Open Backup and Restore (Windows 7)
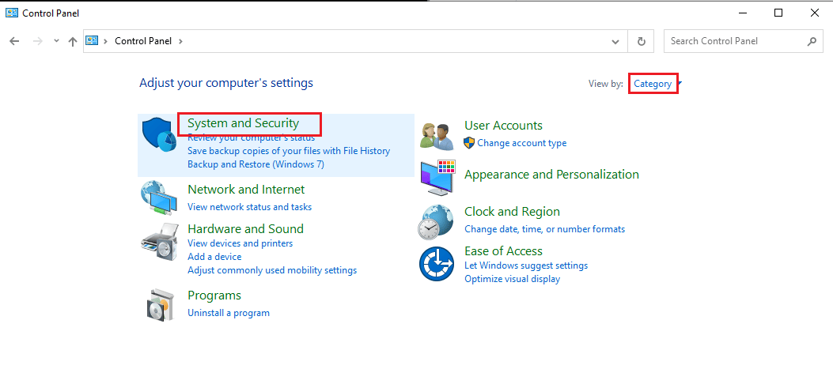 click(x=256, y=164)
